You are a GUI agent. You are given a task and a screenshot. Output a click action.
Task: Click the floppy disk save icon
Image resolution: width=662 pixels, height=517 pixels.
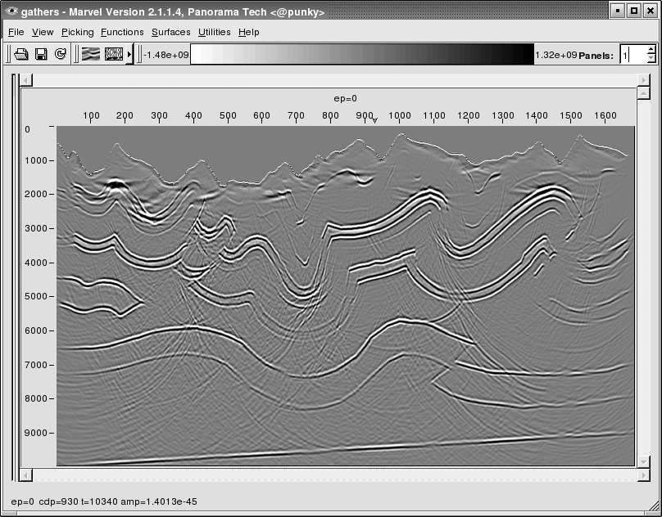(x=41, y=54)
